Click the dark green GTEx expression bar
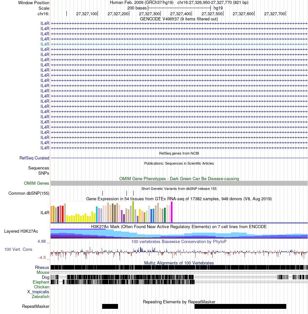Screen dimensions: 308x314 165,215
